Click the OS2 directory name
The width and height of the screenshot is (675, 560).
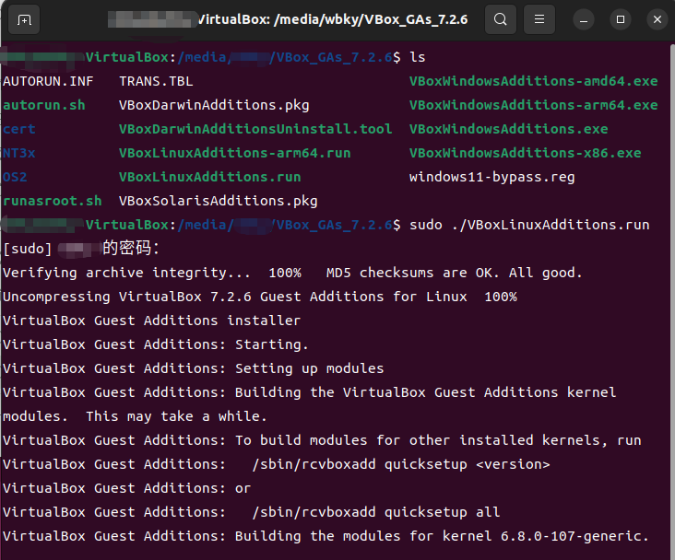click(x=15, y=177)
